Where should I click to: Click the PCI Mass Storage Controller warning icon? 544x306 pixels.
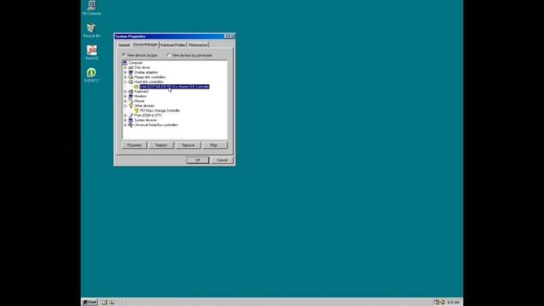coord(136,110)
